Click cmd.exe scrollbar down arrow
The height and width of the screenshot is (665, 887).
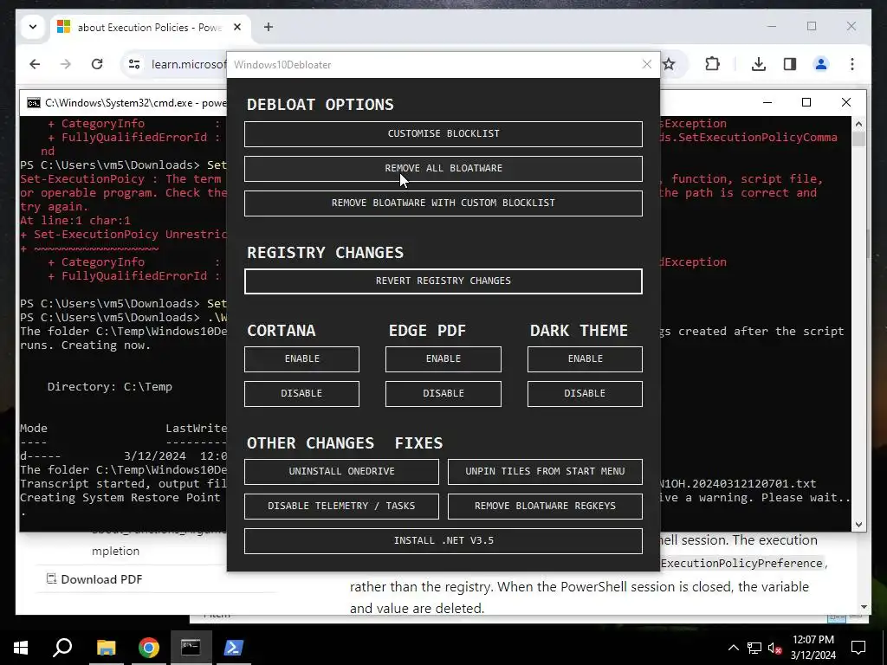(858, 524)
